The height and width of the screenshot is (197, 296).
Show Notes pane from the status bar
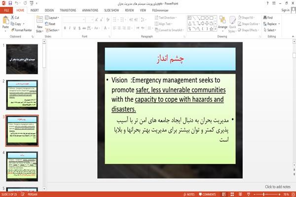coord(189,195)
